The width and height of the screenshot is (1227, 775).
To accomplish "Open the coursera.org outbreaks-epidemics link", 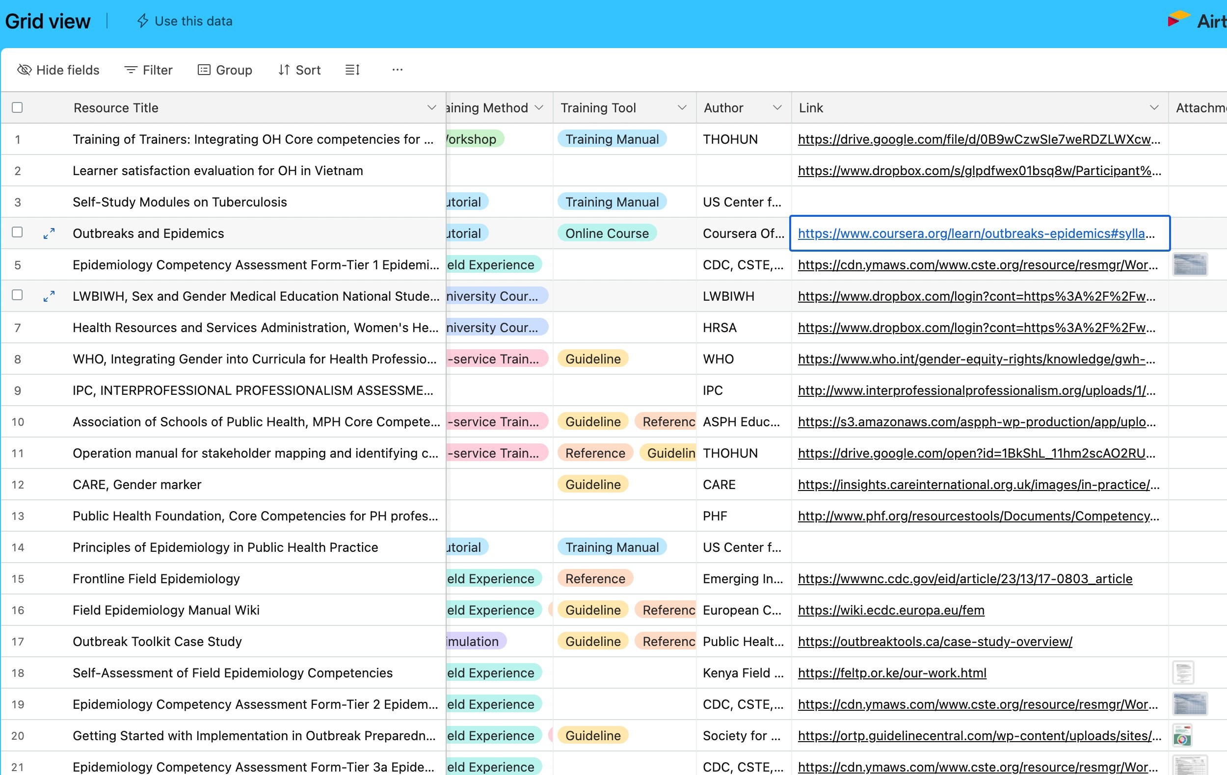I will click(x=976, y=233).
